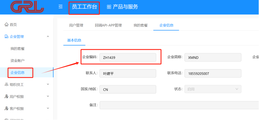Click the organization icon next to 组织员工
This screenshot has width=259, height=120.
(x=7, y=85)
